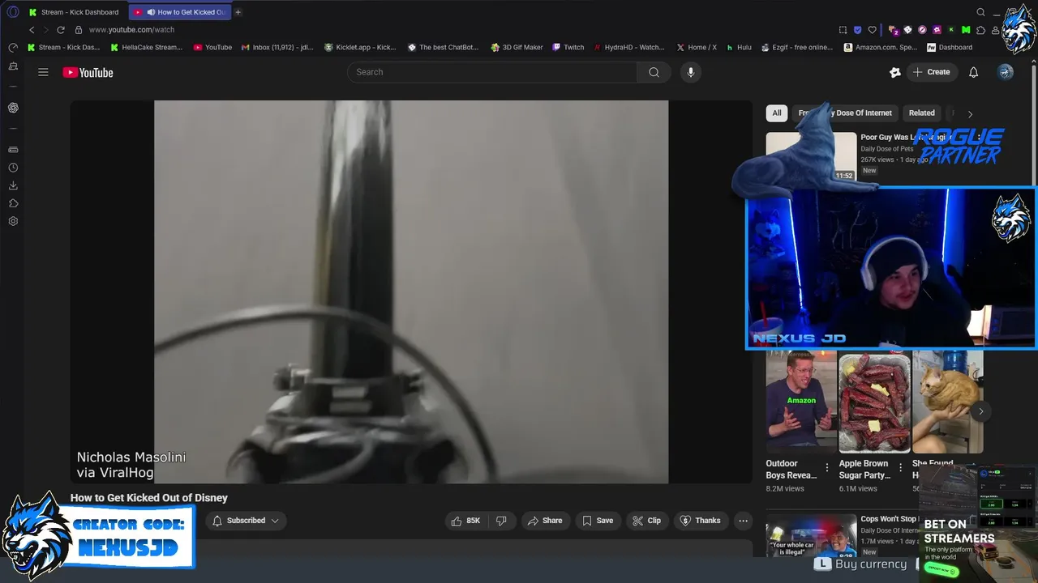The image size is (1038, 583).
Task: Dislike this video
Action: [501, 521]
